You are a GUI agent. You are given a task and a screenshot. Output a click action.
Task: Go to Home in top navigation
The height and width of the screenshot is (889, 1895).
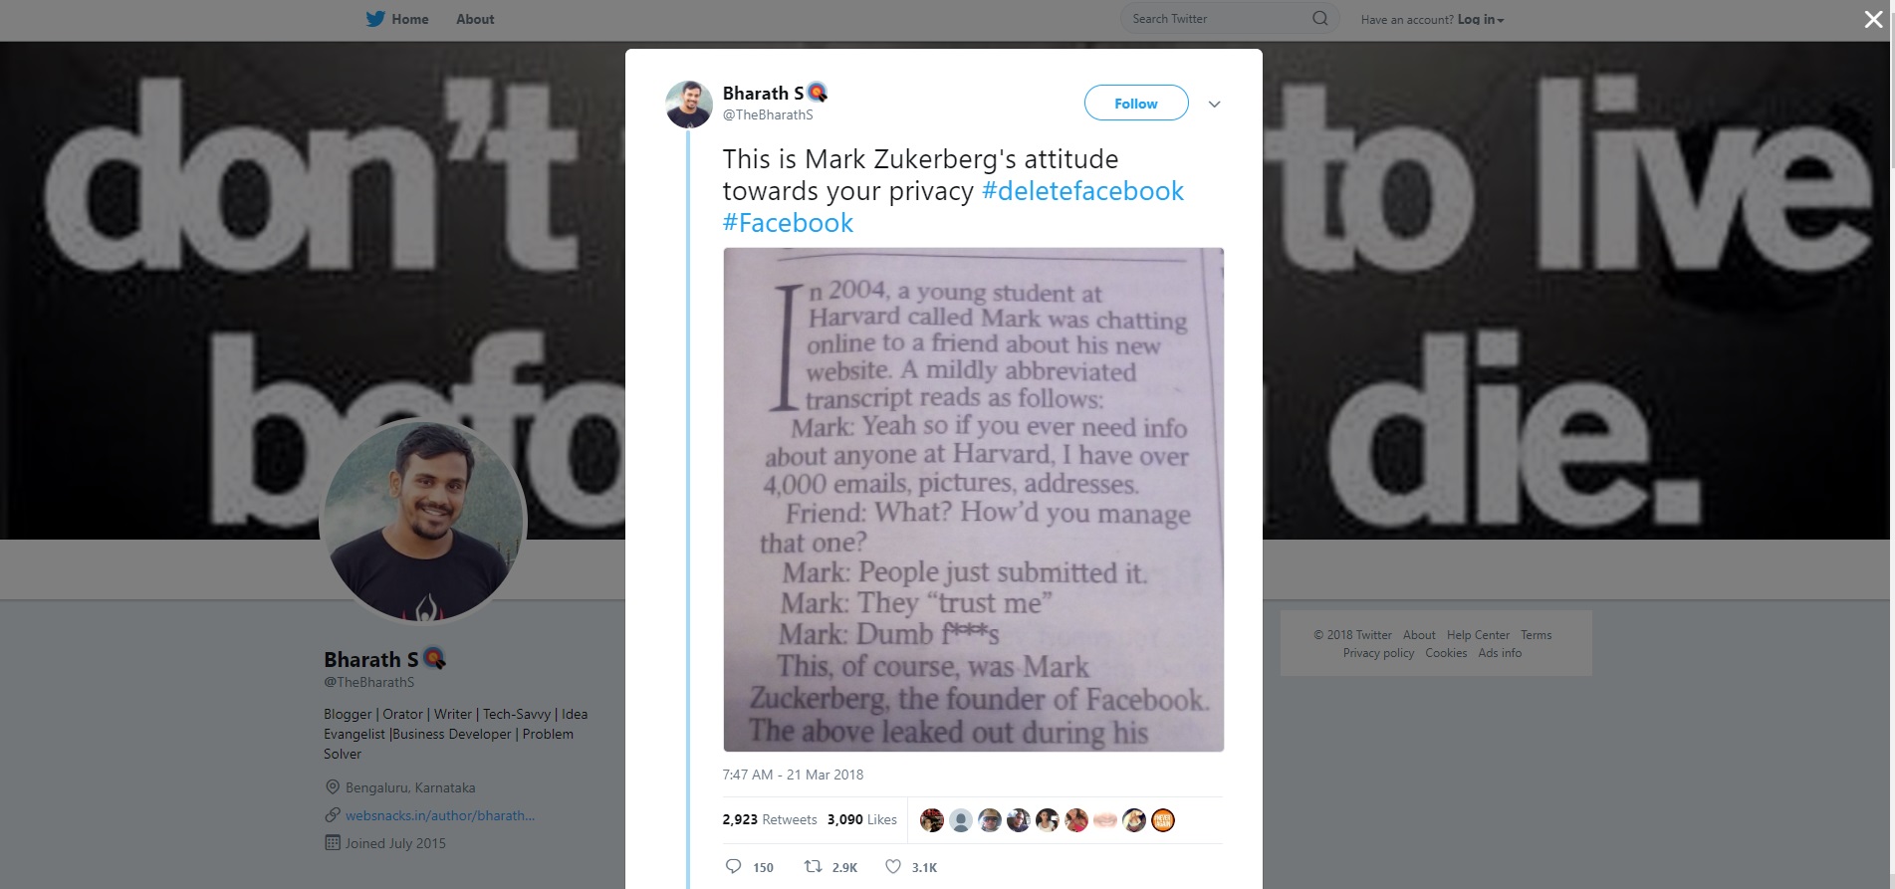coord(410,19)
